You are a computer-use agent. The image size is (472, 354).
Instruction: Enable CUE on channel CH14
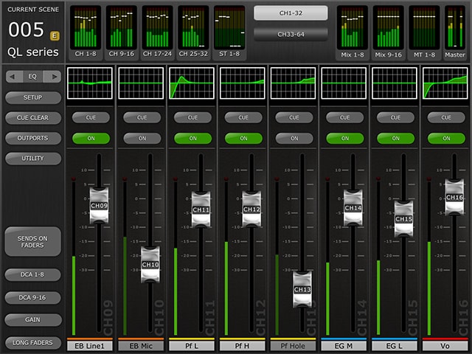click(344, 117)
